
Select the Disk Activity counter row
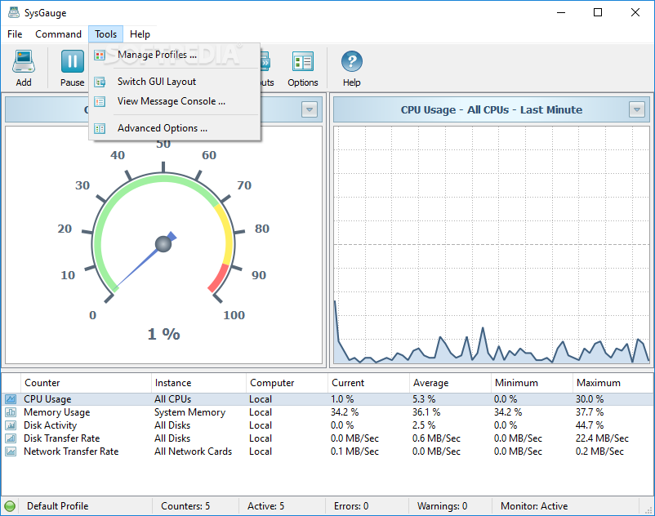[327, 425]
